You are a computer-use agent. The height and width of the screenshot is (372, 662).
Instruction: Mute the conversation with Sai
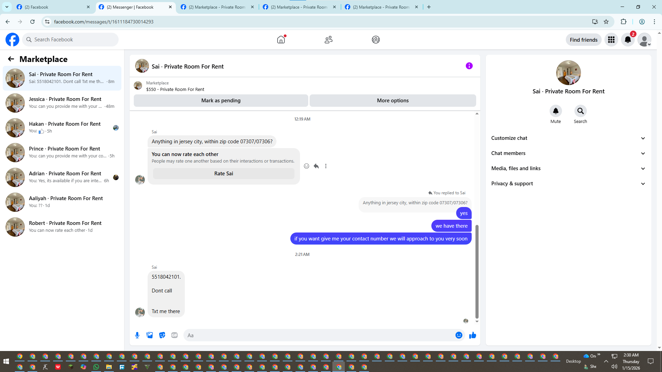pos(555,111)
